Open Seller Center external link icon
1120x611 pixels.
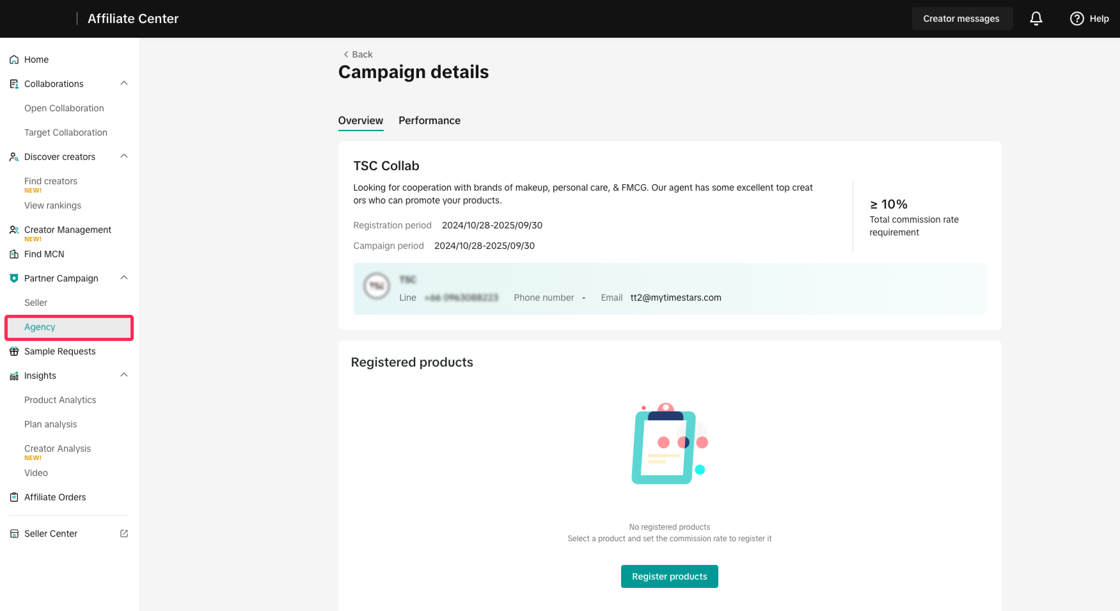(124, 534)
